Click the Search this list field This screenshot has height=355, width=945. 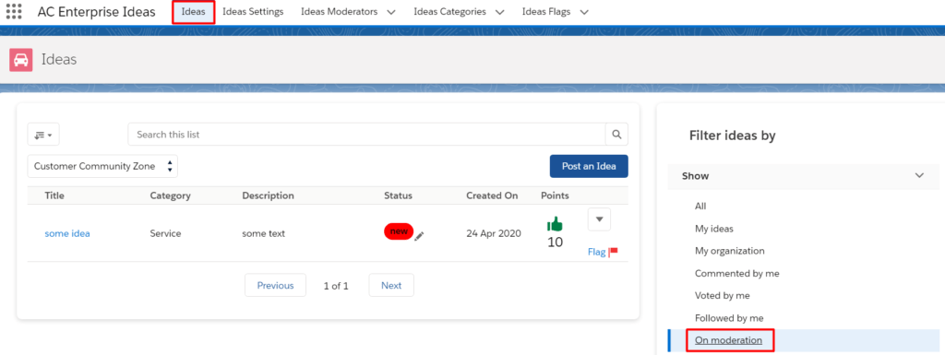click(366, 135)
